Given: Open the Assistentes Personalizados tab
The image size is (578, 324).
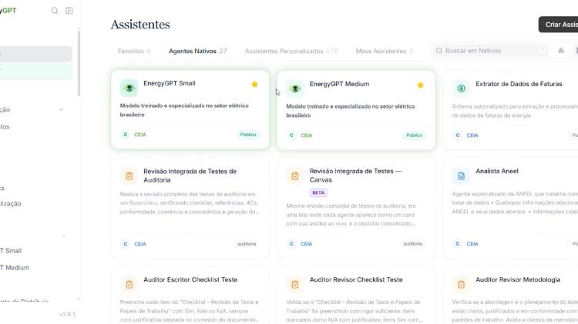Looking at the screenshot, I should (x=291, y=51).
